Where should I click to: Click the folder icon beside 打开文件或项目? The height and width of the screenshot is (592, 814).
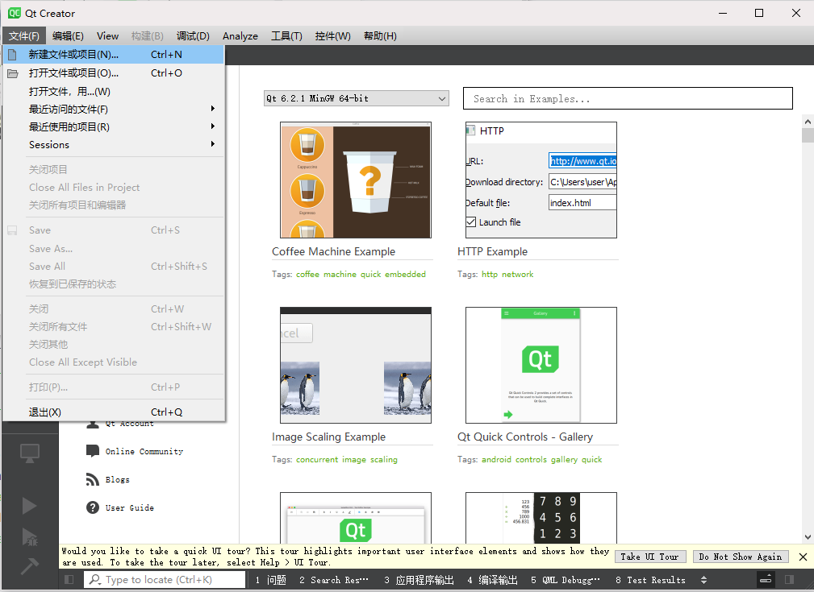12,73
